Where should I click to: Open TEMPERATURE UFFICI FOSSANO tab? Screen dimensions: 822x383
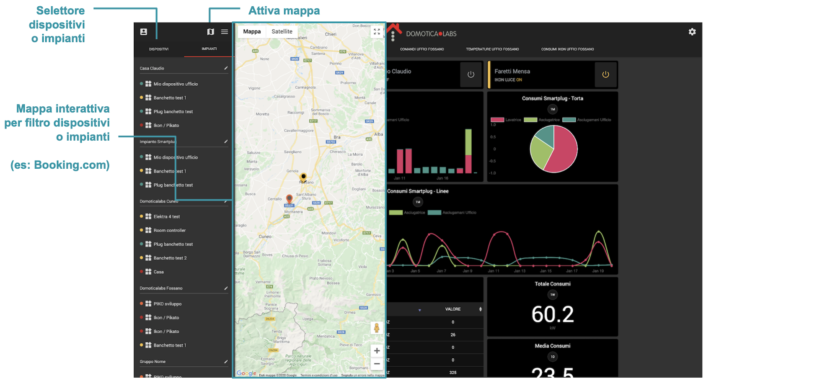pyautogui.click(x=492, y=49)
